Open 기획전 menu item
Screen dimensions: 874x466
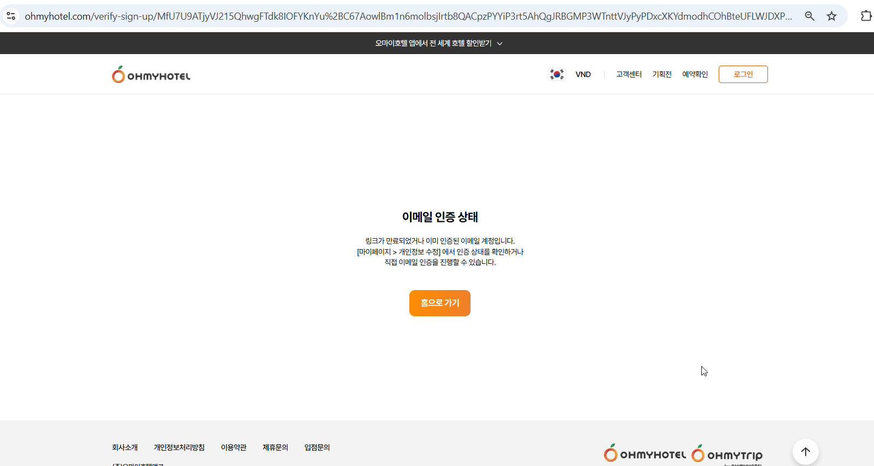pyautogui.click(x=662, y=74)
